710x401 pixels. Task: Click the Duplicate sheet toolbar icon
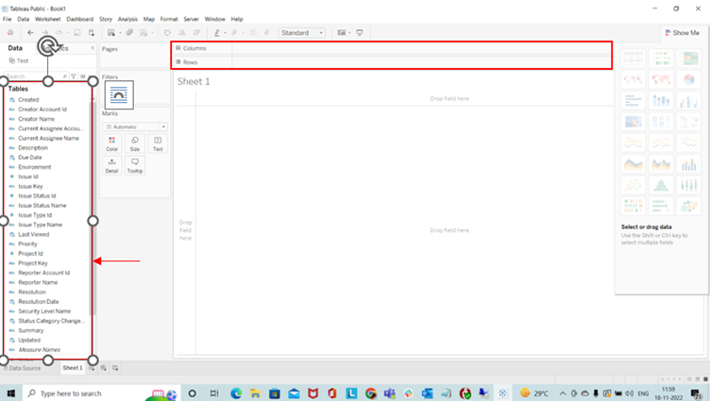(x=129, y=33)
